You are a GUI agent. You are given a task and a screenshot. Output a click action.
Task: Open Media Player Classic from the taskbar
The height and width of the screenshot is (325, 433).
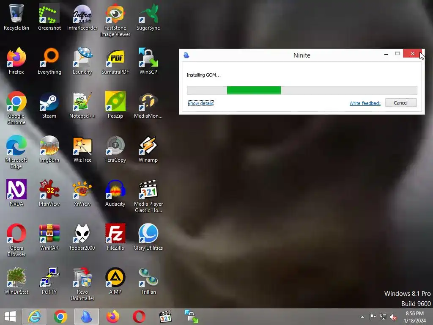tap(165, 317)
